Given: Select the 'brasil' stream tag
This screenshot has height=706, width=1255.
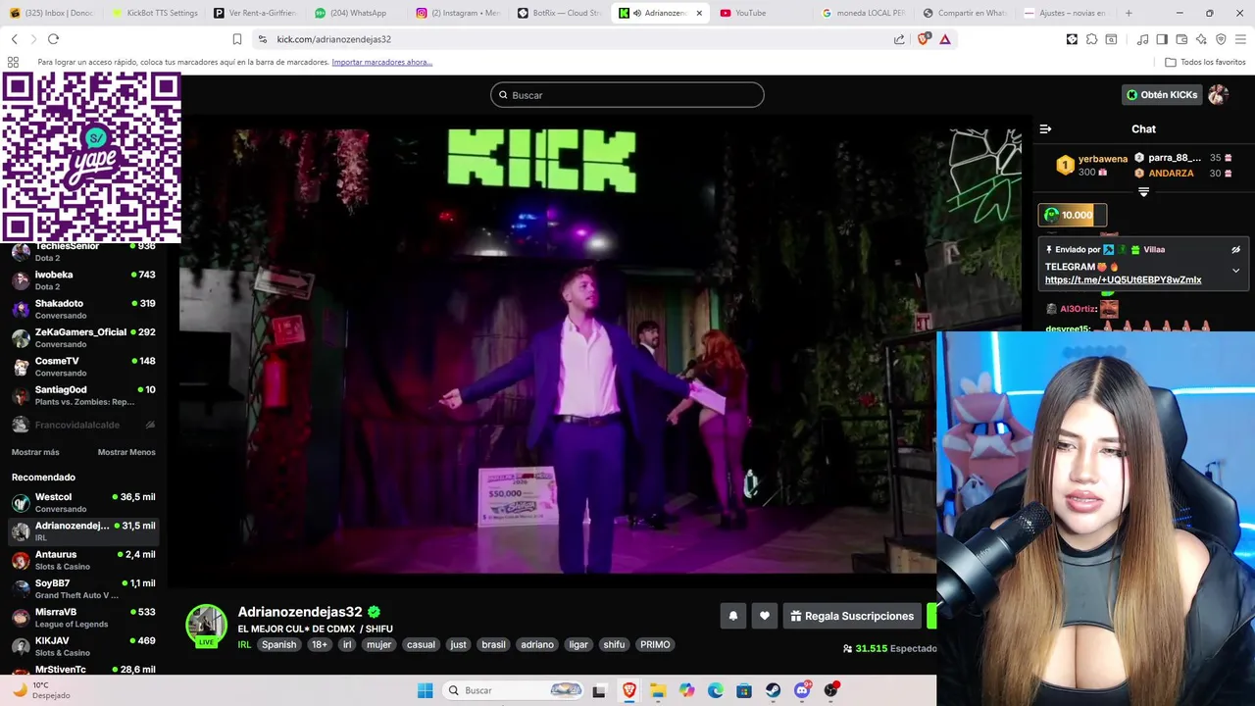Looking at the screenshot, I should pyautogui.click(x=493, y=644).
